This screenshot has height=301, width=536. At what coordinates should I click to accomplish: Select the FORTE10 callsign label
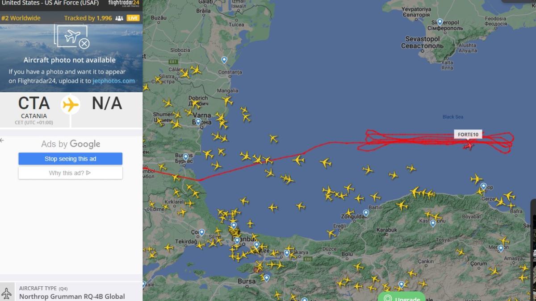pos(468,135)
